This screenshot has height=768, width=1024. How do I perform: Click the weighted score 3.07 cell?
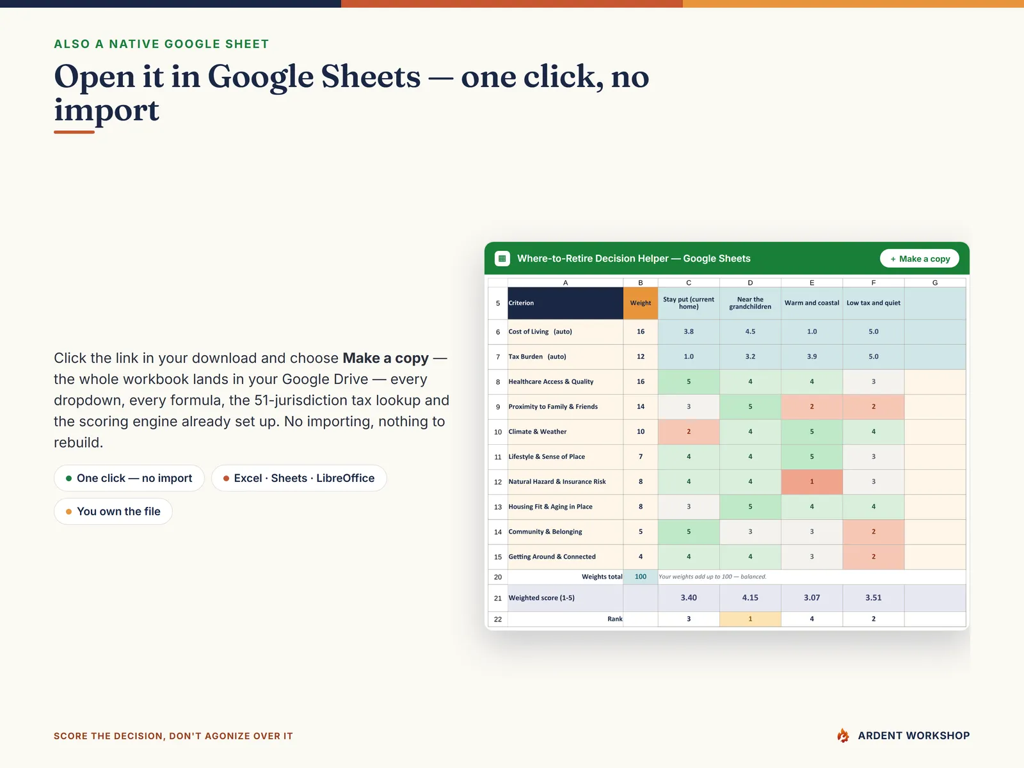[812, 598]
